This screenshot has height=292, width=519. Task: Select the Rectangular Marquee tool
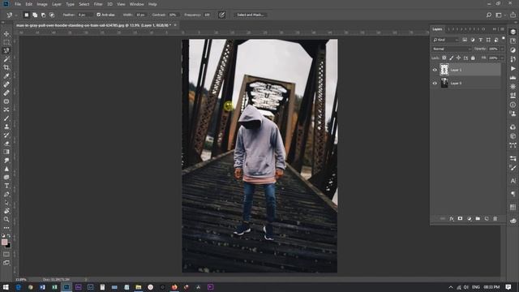[6, 42]
